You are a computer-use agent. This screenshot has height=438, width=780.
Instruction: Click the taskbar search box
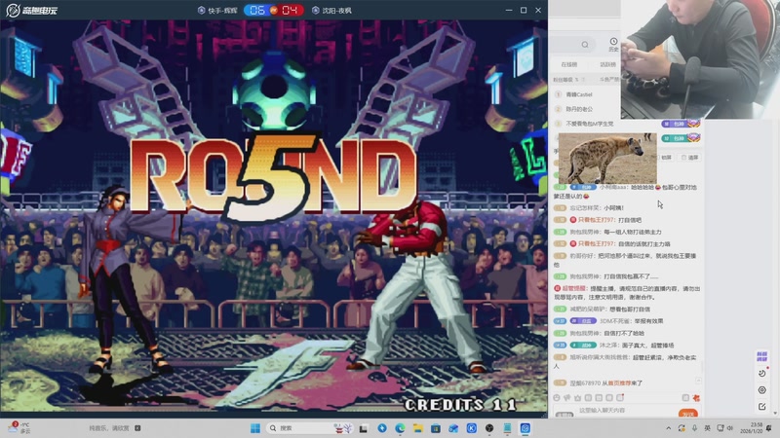tap(309, 428)
